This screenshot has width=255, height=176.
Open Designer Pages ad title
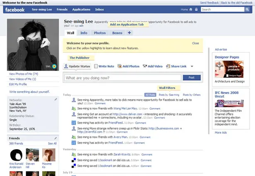click(x=227, y=57)
